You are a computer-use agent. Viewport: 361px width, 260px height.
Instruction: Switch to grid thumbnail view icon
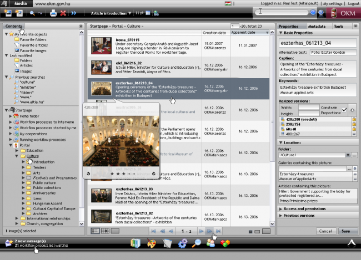point(105,231)
